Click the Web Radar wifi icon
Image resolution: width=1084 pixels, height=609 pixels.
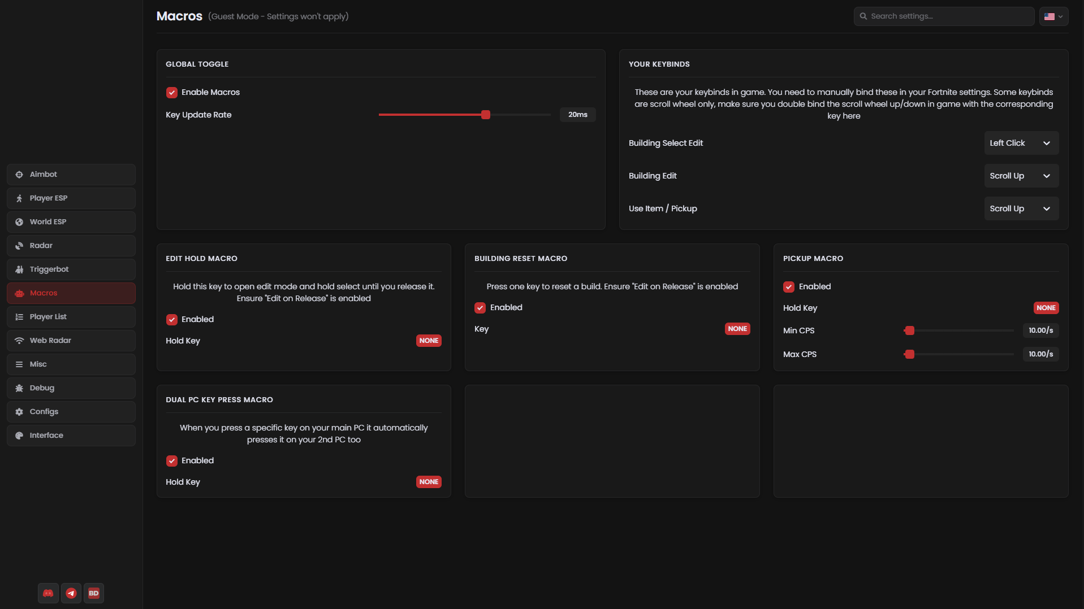pyautogui.click(x=19, y=341)
